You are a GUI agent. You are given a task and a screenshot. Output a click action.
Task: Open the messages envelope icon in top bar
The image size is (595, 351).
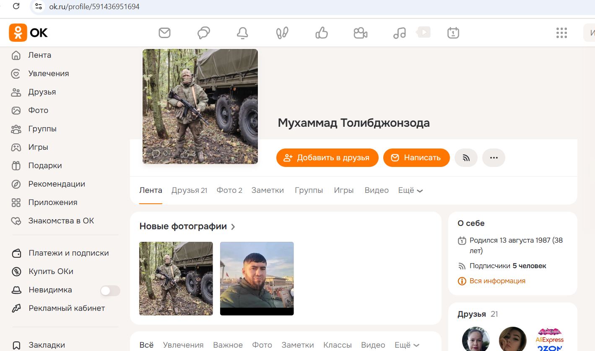coord(164,33)
